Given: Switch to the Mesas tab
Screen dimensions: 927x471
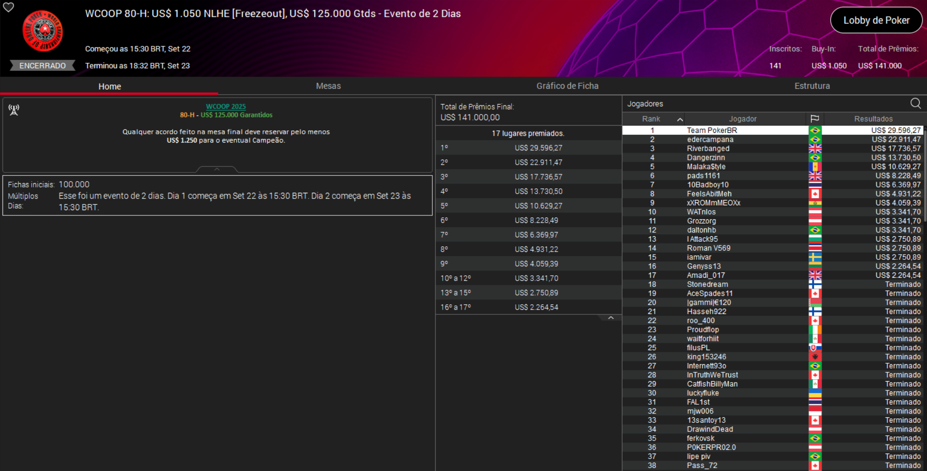Looking at the screenshot, I should (328, 86).
